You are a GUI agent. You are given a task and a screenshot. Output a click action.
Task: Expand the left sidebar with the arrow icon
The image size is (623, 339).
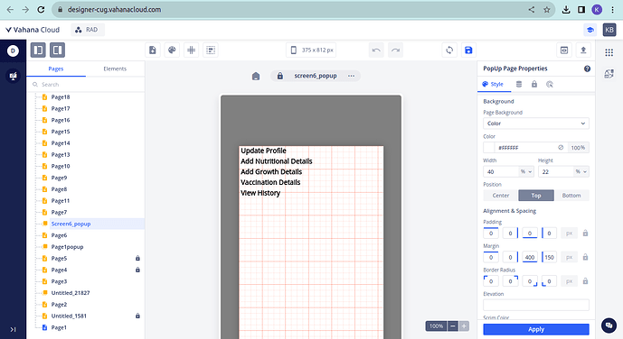click(14, 329)
